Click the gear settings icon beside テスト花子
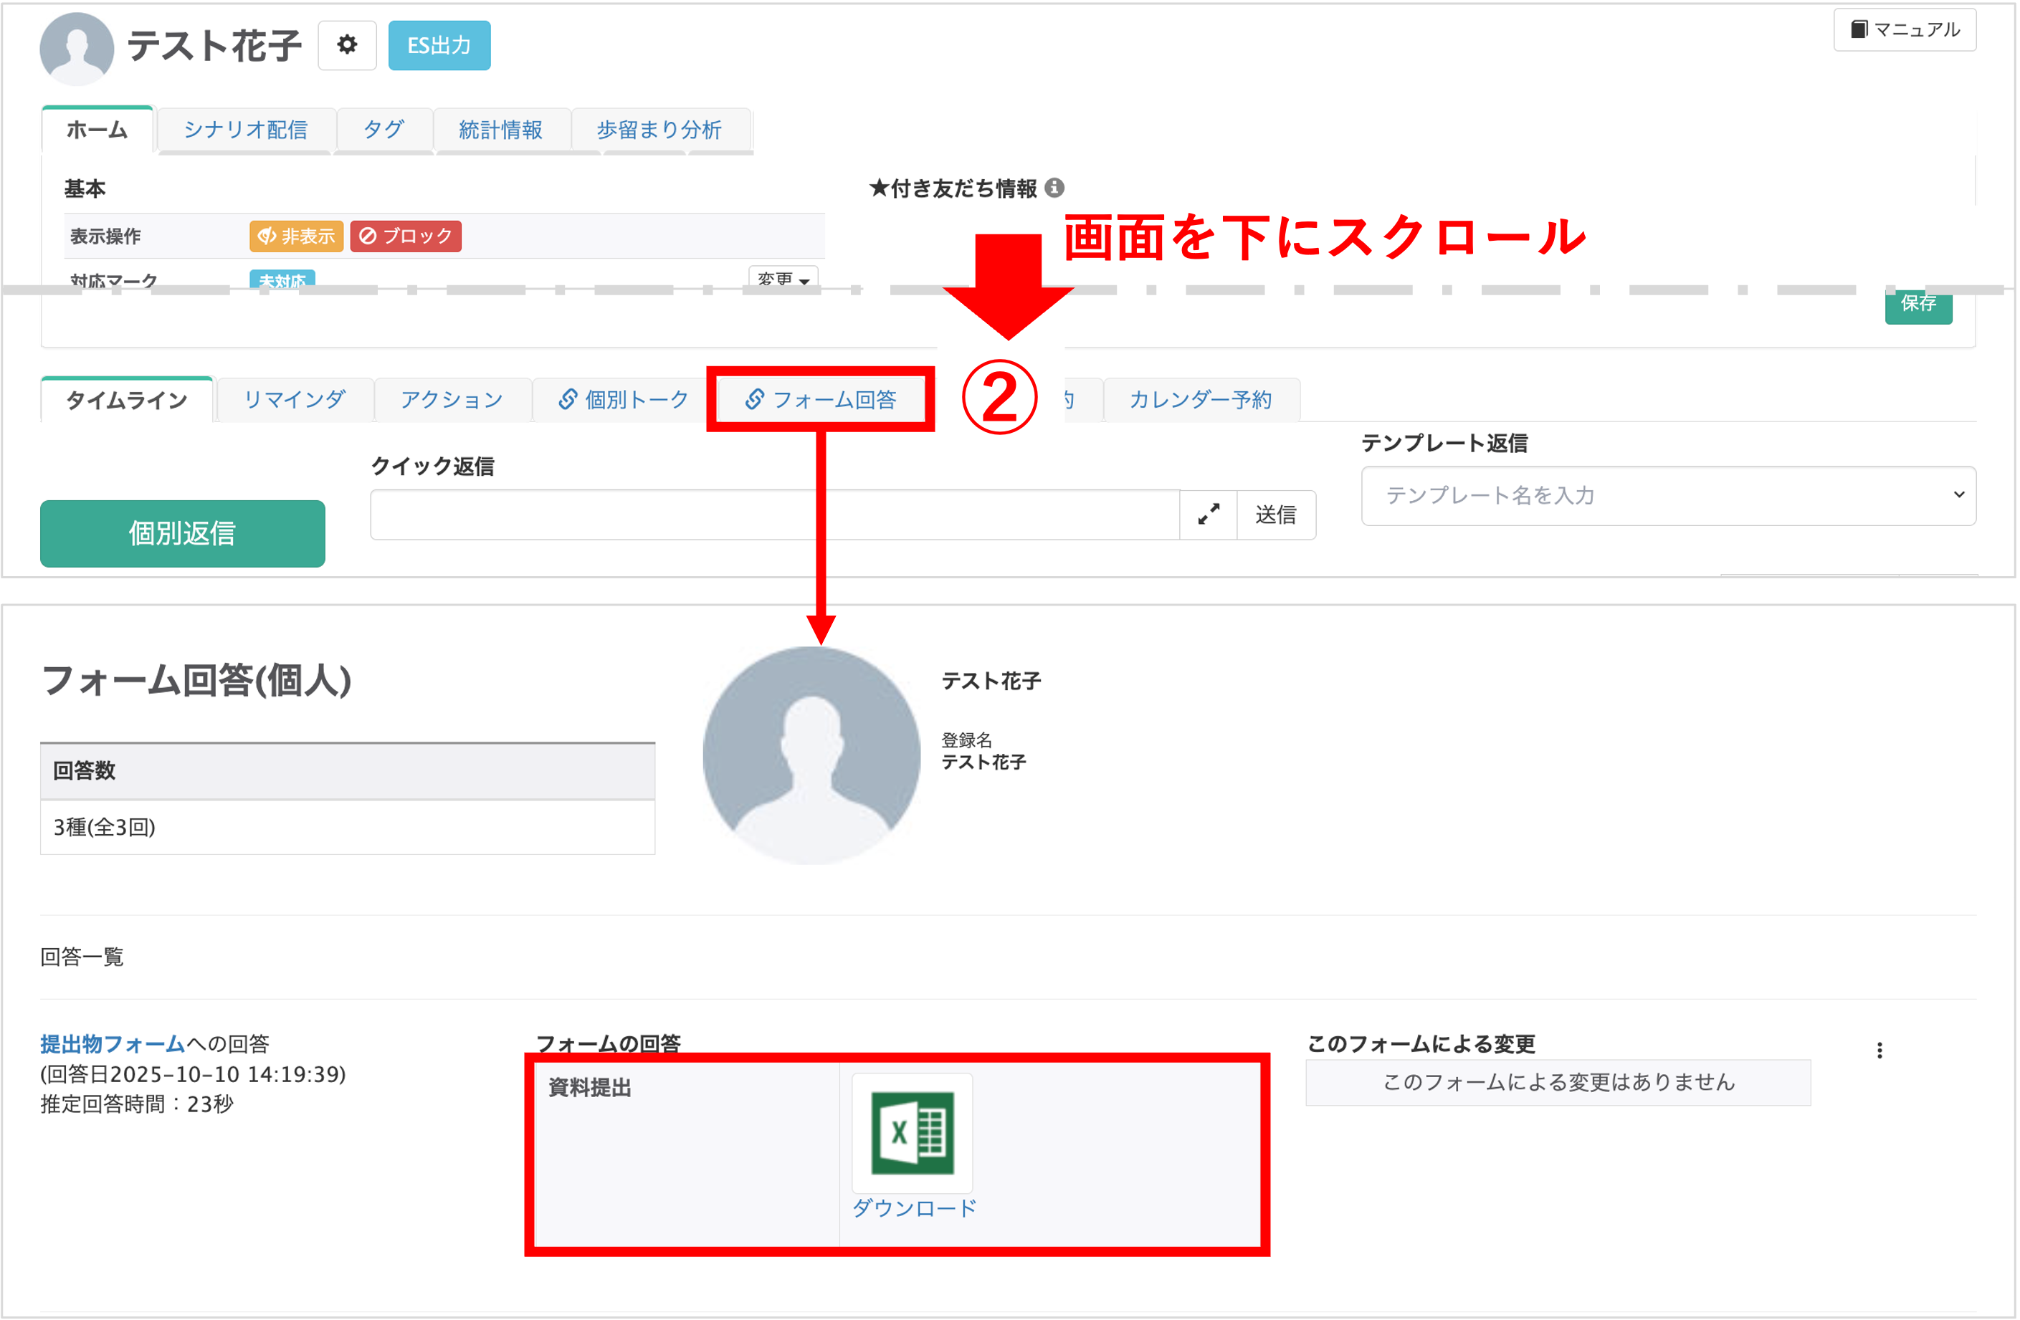 347,45
